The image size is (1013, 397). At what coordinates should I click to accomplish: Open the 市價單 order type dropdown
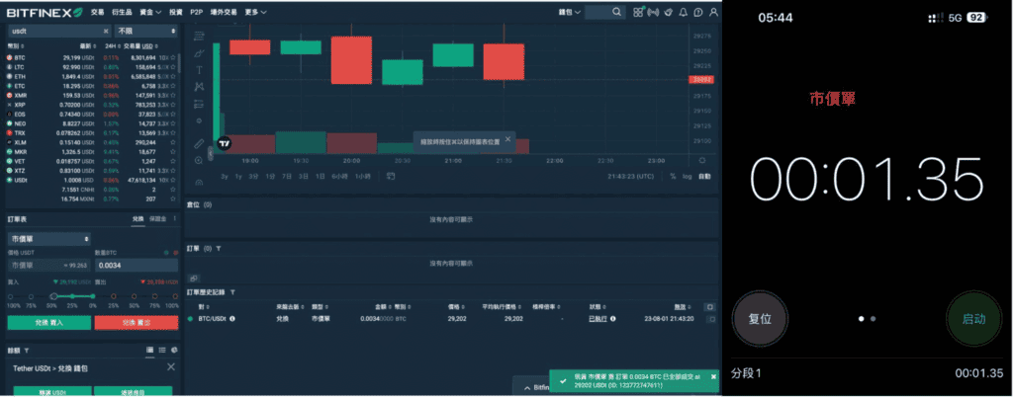click(49, 239)
